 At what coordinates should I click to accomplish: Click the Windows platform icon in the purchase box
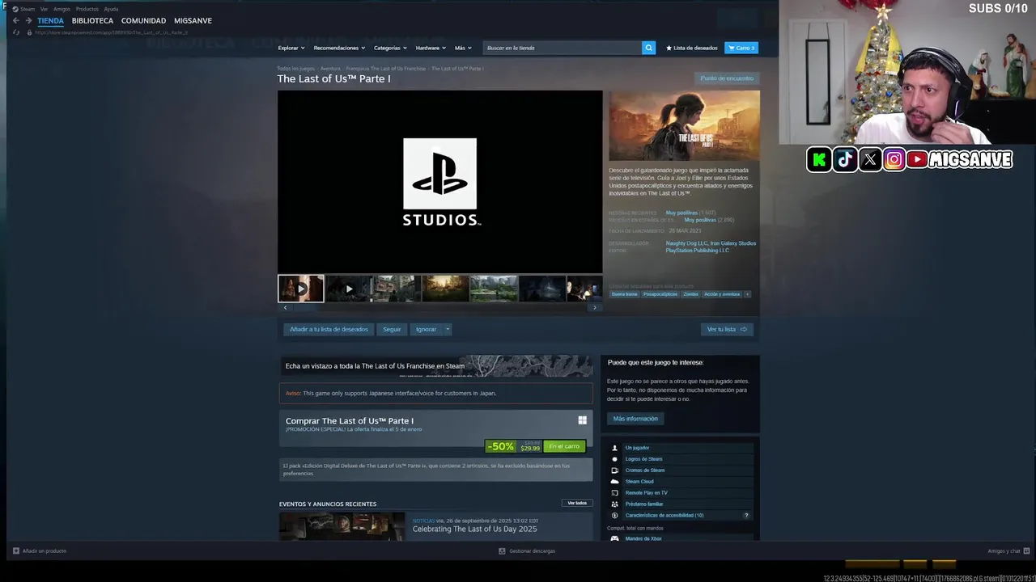click(582, 420)
